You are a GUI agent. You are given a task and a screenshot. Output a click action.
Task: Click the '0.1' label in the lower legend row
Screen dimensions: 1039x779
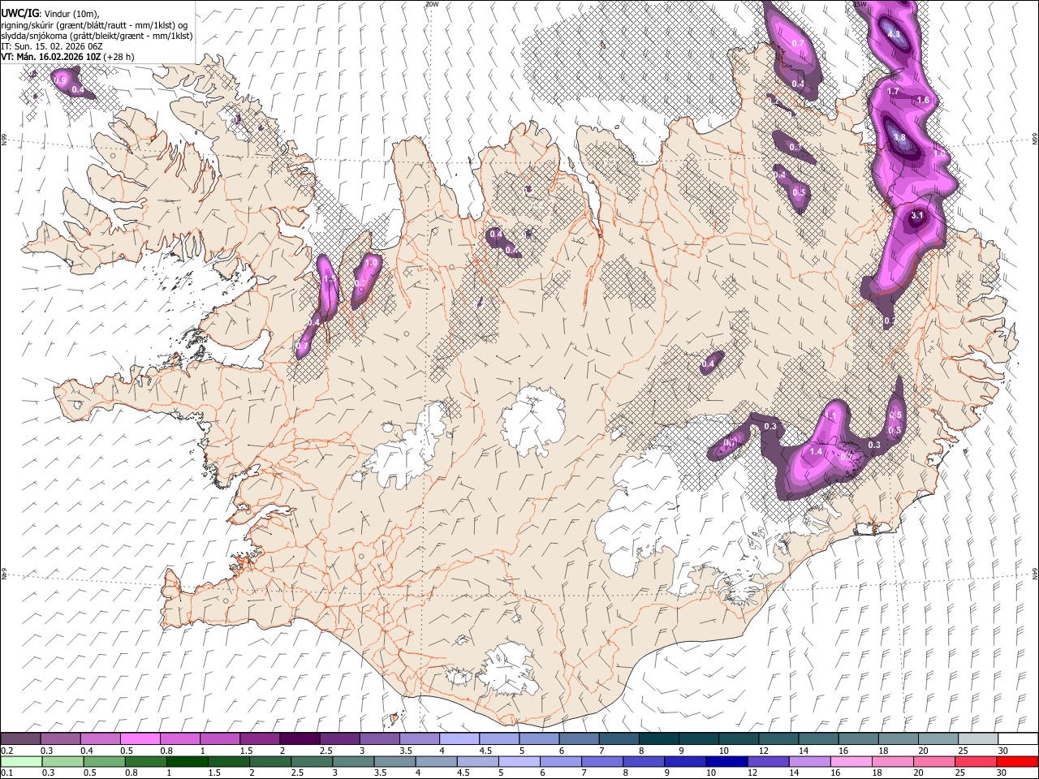pyautogui.click(x=7, y=773)
